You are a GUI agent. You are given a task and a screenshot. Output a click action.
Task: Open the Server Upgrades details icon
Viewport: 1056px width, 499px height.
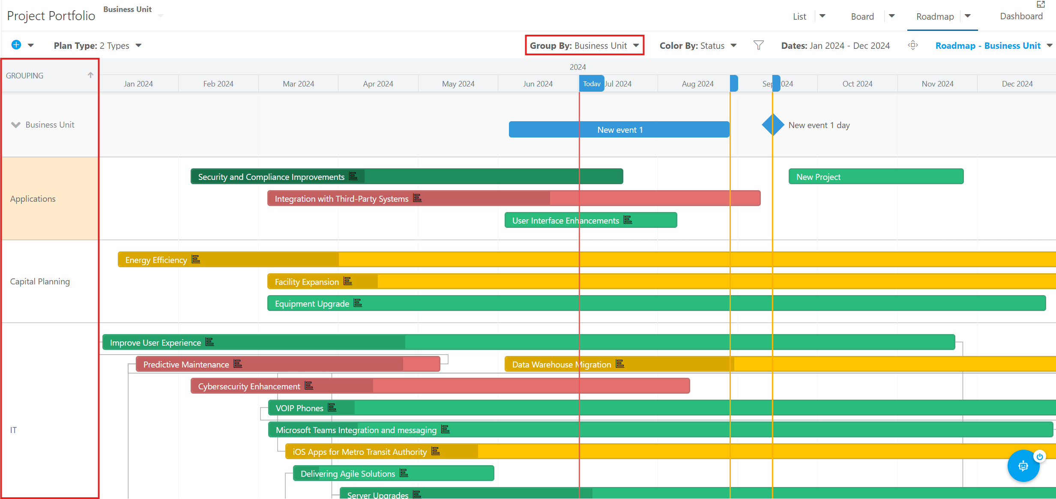point(417,495)
